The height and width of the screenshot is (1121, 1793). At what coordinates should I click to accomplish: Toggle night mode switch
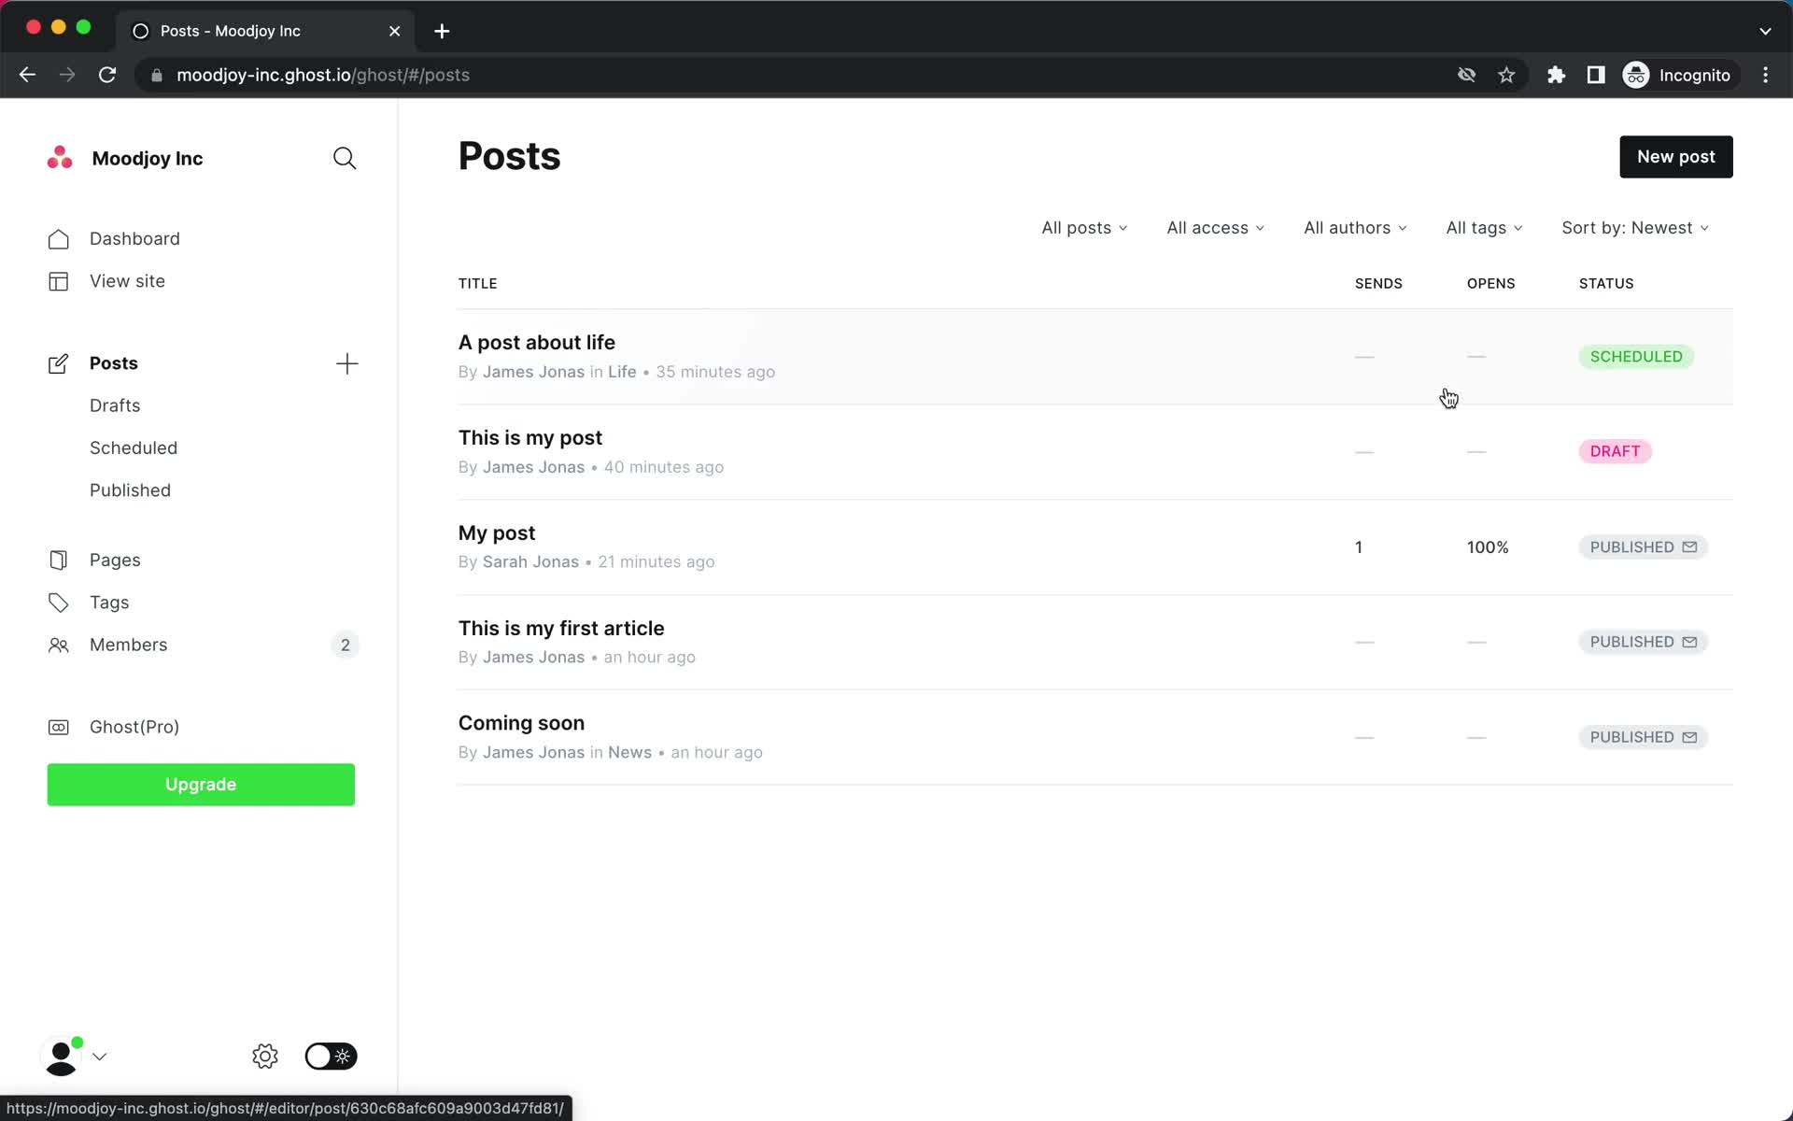[x=331, y=1057]
